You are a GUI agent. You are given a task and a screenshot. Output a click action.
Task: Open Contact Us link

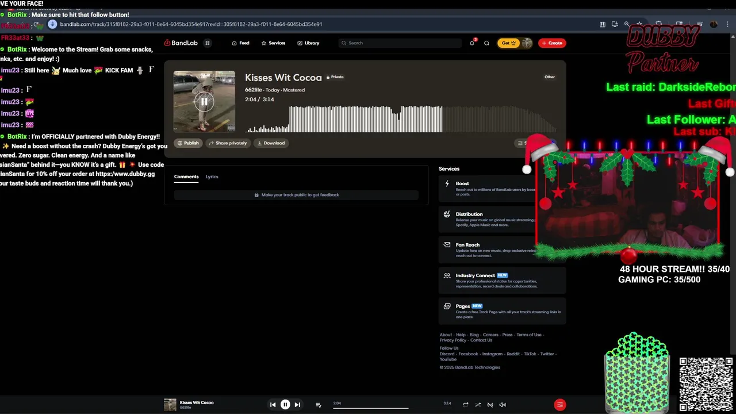point(481,340)
